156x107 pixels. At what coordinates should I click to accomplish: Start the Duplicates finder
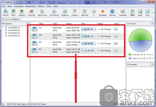42,12
